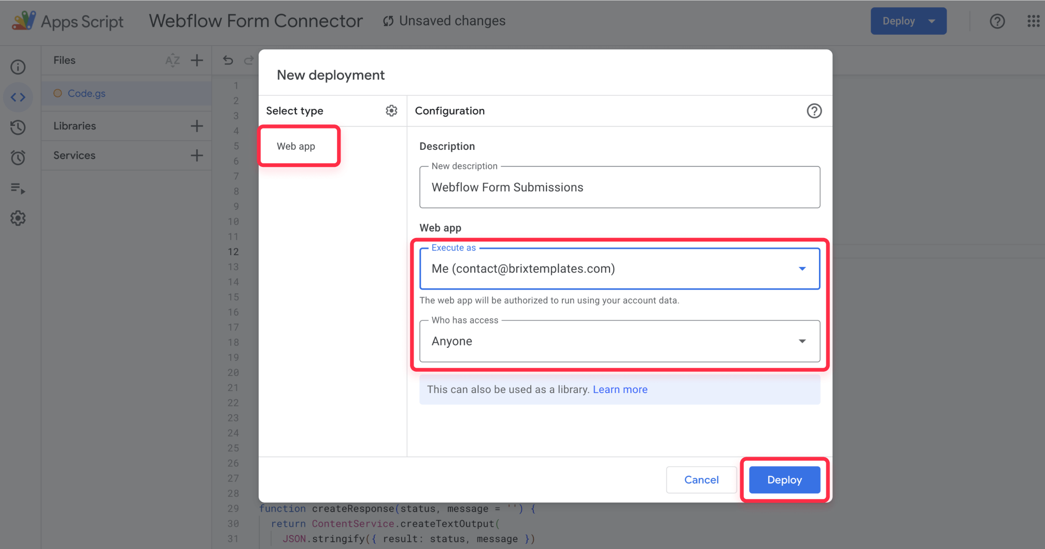Click the Files panel heading
1045x549 pixels.
click(64, 60)
